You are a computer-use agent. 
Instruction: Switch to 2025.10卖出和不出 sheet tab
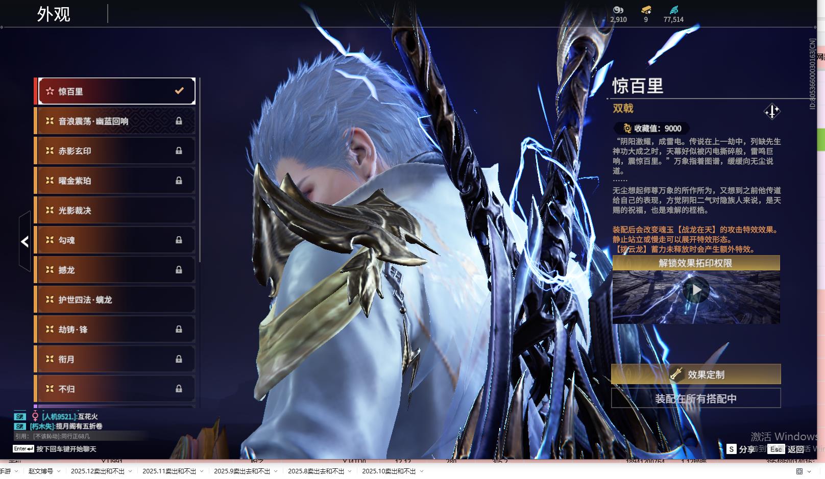pyautogui.click(x=389, y=471)
